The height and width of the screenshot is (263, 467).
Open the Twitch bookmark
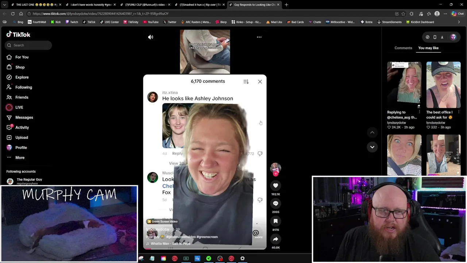coord(72,22)
